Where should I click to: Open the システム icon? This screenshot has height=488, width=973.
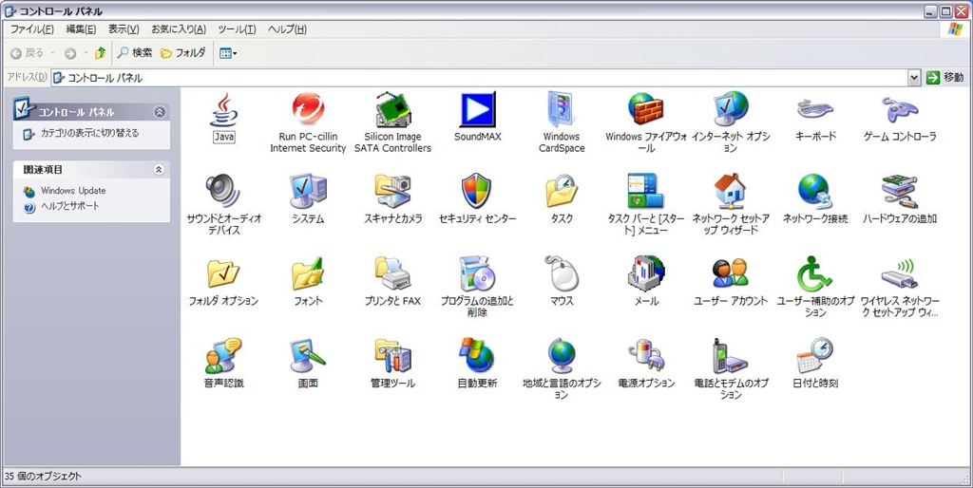[x=309, y=191]
